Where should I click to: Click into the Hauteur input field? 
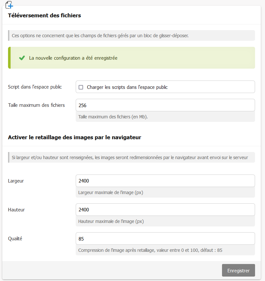[165, 210]
